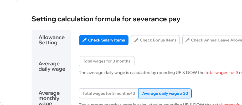242x105 pixels.
Task: Open the Check Salary Items button label
Action: pos(106,40)
